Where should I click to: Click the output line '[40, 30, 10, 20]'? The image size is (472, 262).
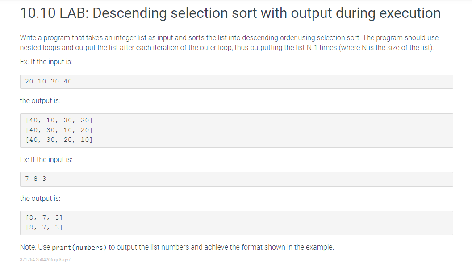click(59, 130)
